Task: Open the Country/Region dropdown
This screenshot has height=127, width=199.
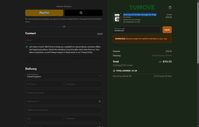Action: (x=64, y=75)
